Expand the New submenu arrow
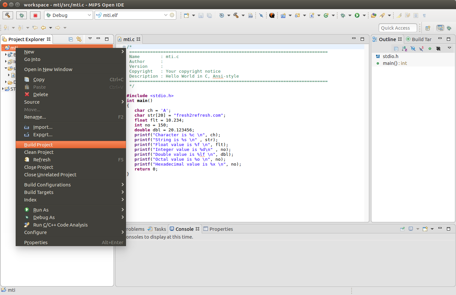The width and height of the screenshot is (456, 295). coord(123,52)
